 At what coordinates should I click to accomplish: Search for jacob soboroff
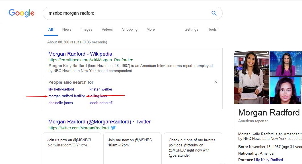101,103
